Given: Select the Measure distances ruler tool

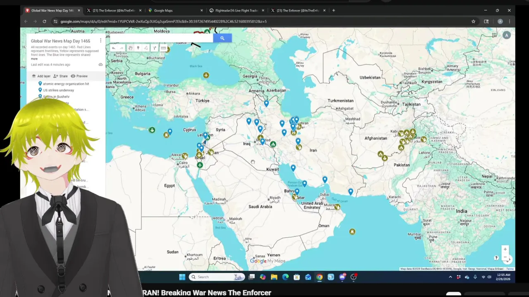Looking at the screenshot, I should 163,48.
